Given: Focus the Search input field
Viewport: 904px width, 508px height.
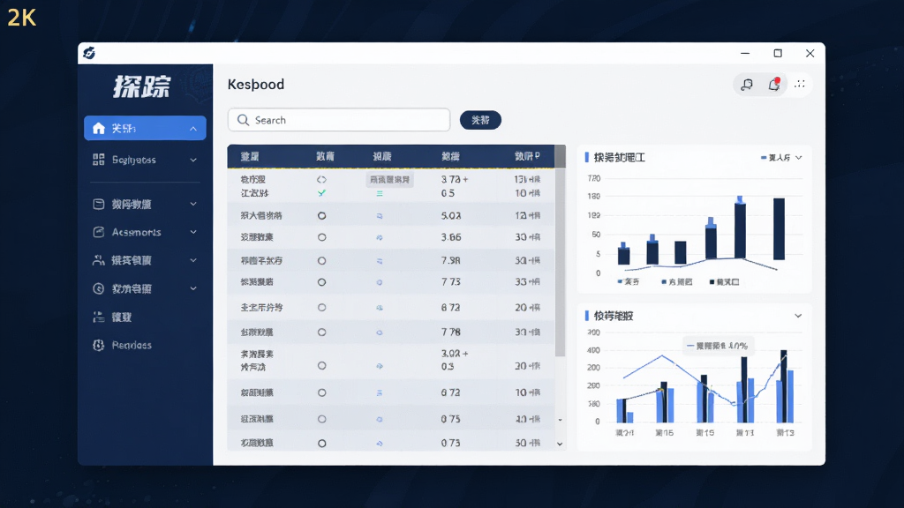Looking at the screenshot, I should tap(339, 120).
